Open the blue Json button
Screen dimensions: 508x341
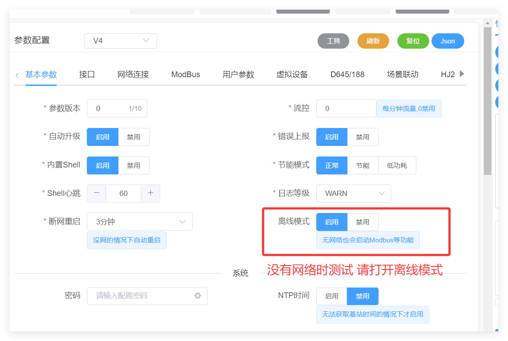coord(447,41)
